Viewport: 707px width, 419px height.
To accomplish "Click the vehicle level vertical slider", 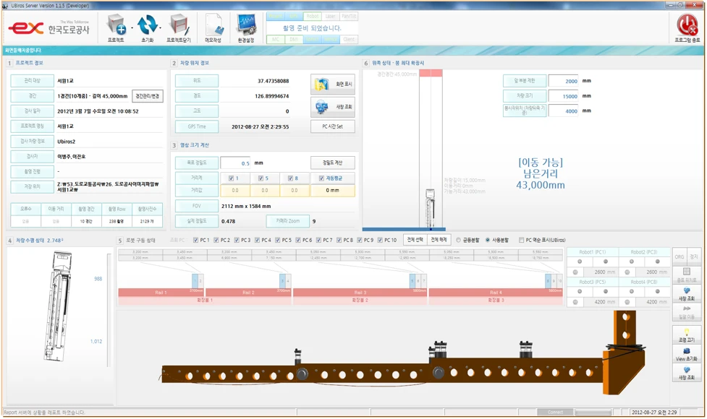I will (x=109, y=310).
